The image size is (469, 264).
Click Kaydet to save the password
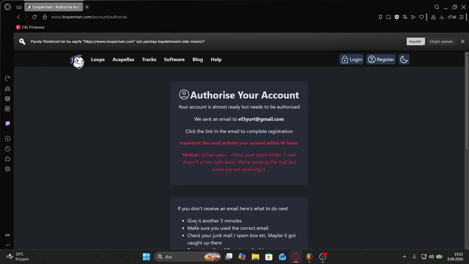pyautogui.click(x=415, y=41)
